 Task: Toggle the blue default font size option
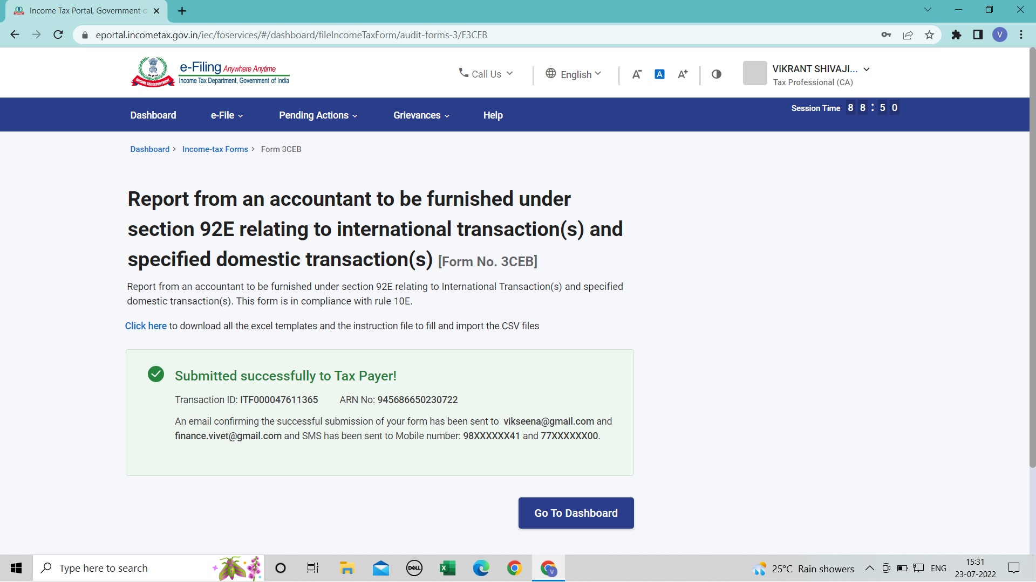pos(659,74)
